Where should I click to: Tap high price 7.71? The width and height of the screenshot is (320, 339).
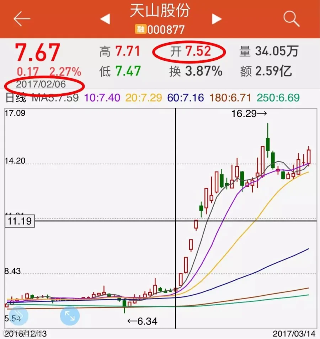pyautogui.click(x=128, y=51)
